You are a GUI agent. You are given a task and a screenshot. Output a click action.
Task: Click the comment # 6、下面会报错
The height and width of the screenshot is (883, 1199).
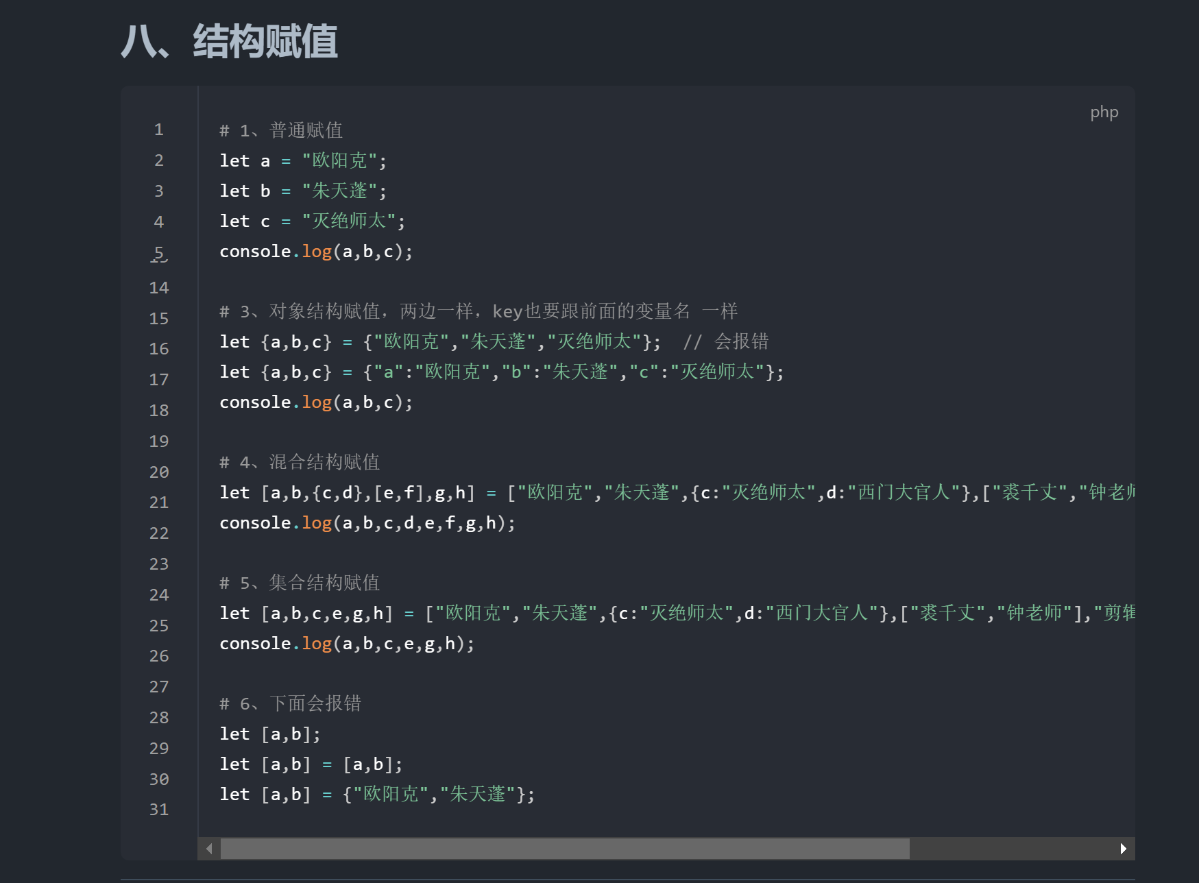click(x=291, y=703)
